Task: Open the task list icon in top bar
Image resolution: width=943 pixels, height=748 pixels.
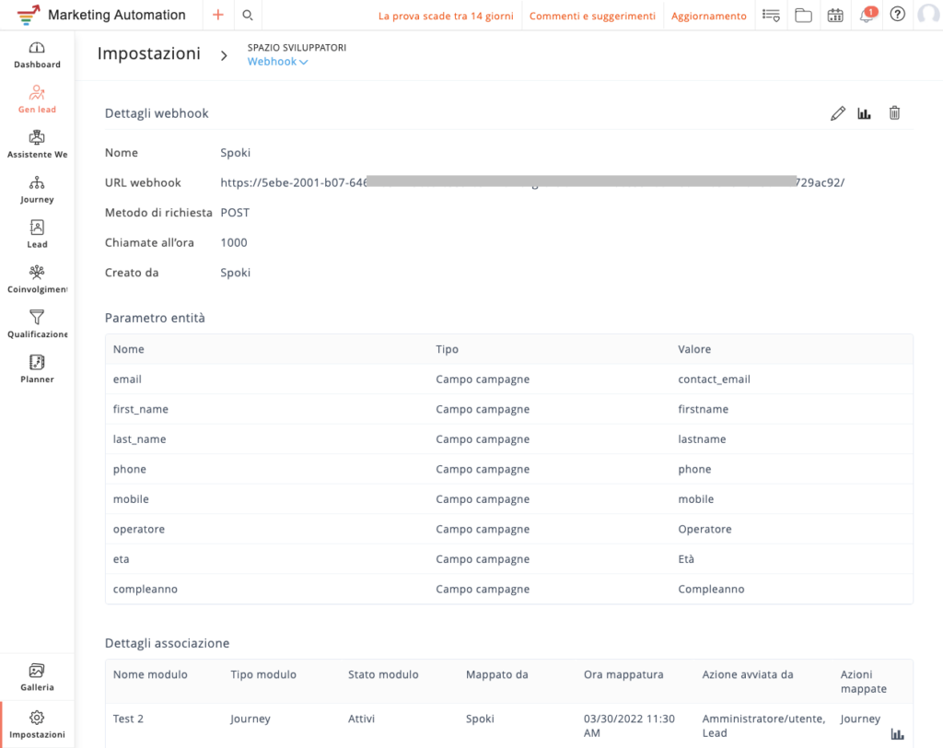Action: pos(771,16)
